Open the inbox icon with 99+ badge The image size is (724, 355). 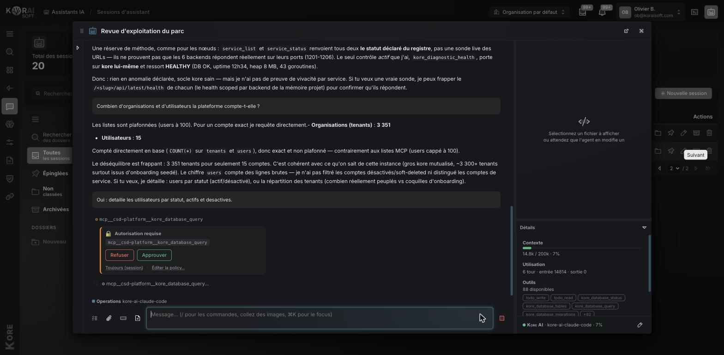click(x=583, y=12)
